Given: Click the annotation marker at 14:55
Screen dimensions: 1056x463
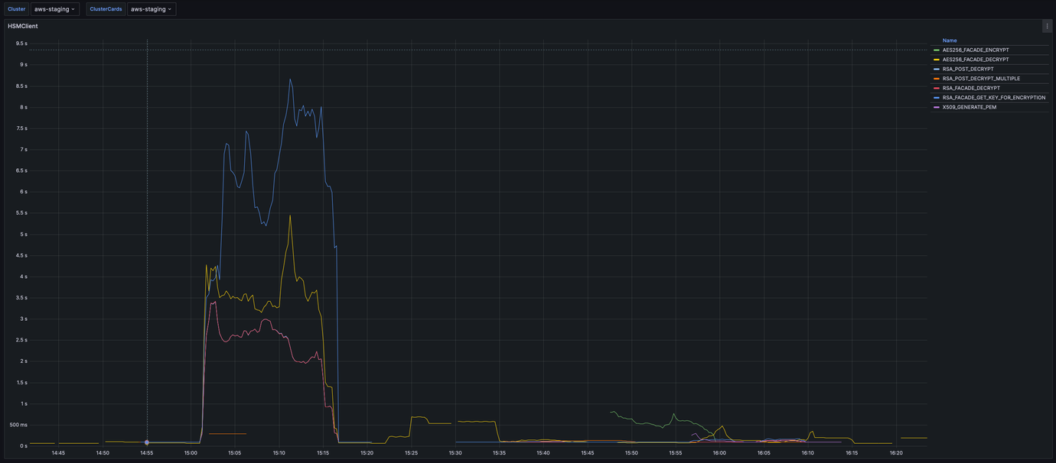Looking at the screenshot, I should pyautogui.click(x=147, y=442).
